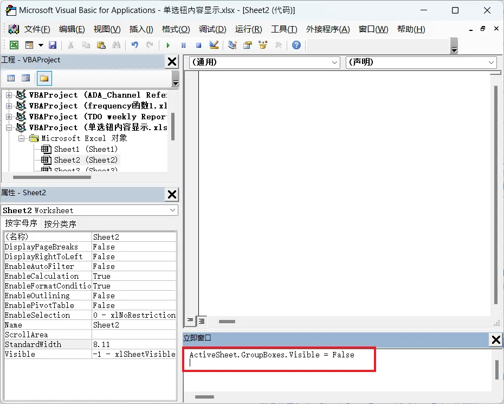
Task: Expand the TDO weekly Report VBAProject node
Action: tap(9, 117)
